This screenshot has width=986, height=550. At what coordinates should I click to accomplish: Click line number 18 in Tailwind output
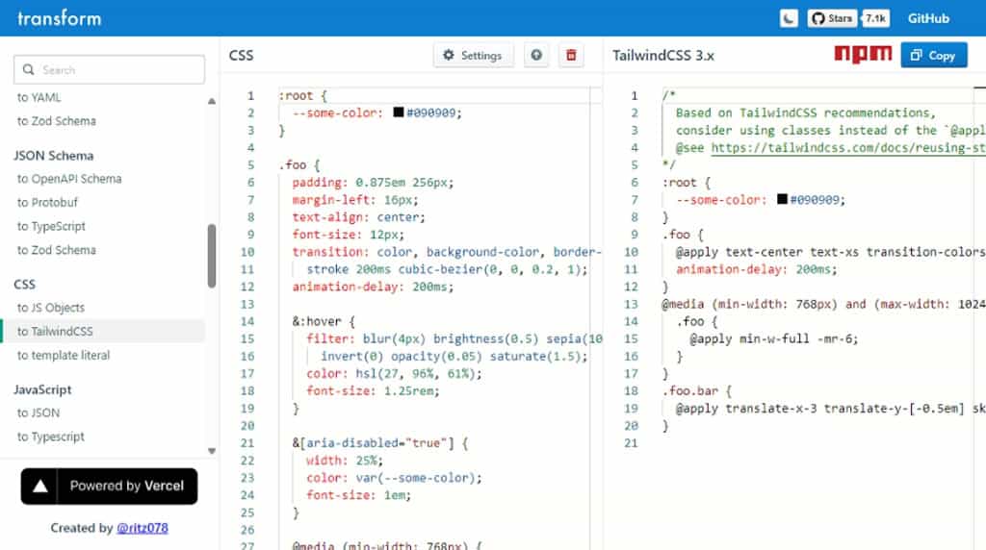click(631, 390)
